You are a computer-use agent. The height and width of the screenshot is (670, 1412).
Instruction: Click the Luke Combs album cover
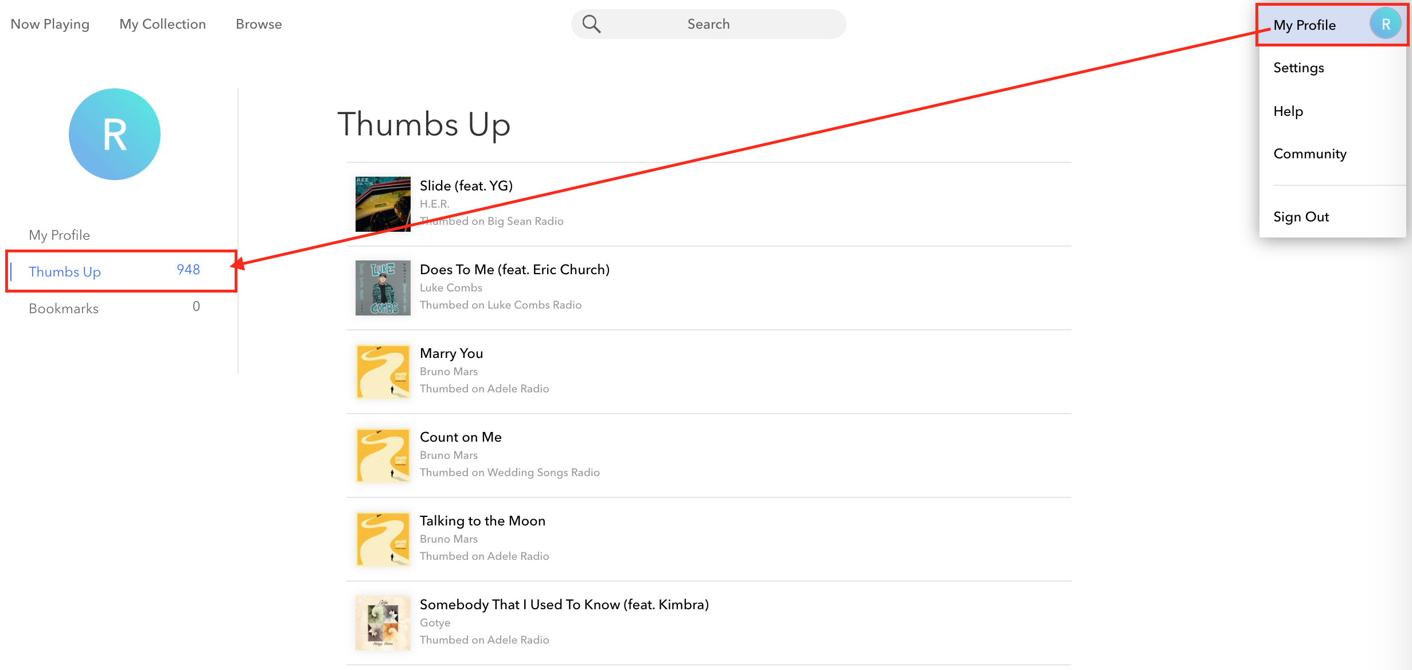coord(382,288)
